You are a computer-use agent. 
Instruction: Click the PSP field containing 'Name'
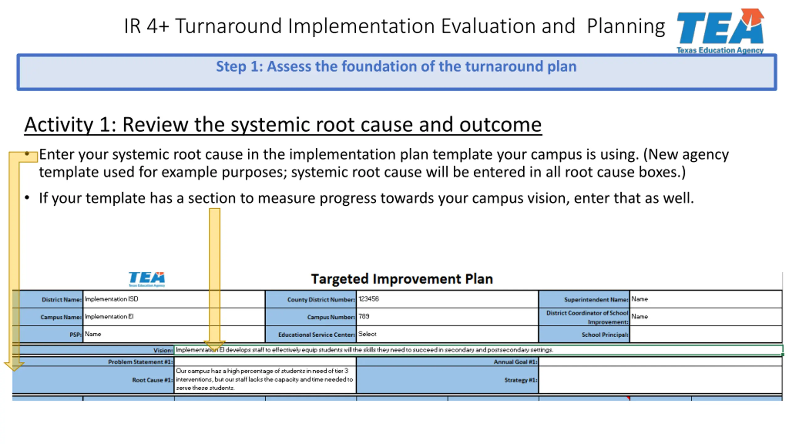[174, 334]
